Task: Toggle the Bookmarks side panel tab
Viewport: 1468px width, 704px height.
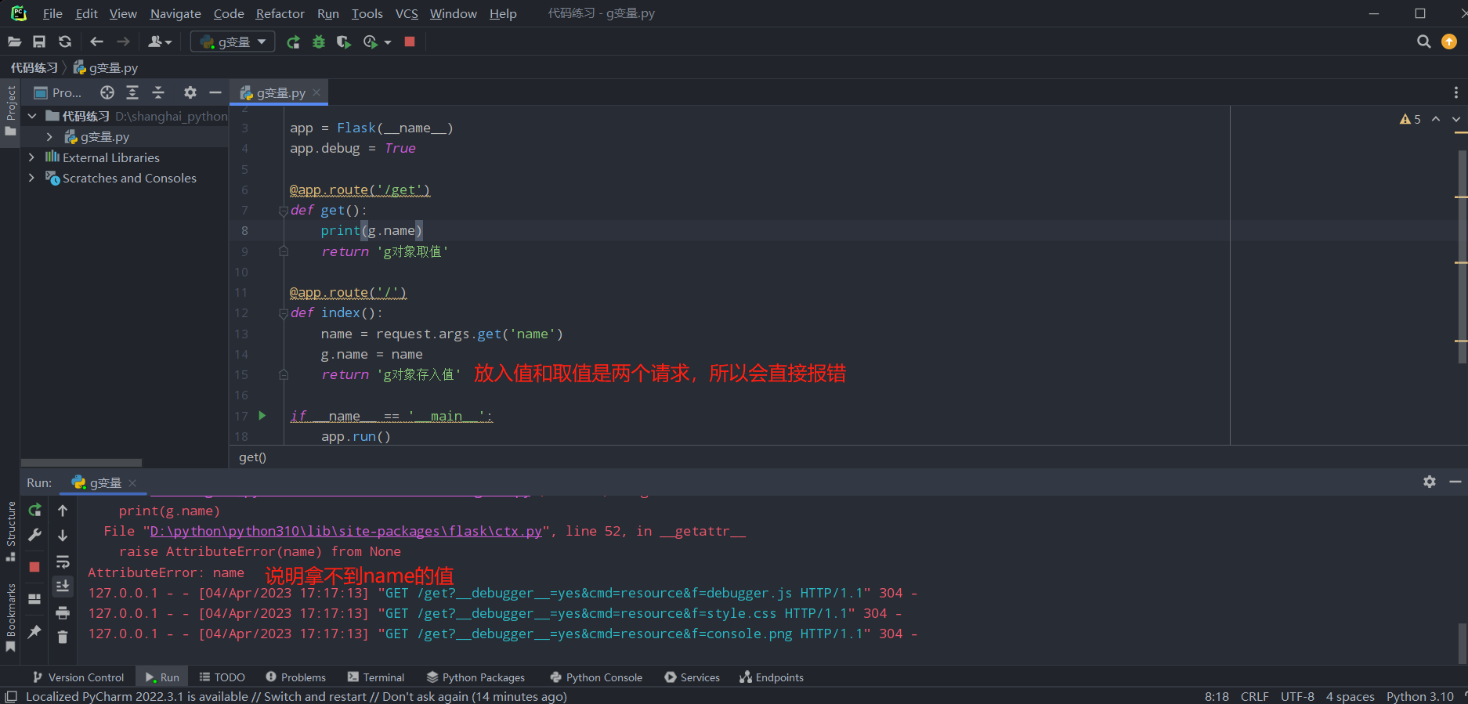Action: tap(10, 618)
